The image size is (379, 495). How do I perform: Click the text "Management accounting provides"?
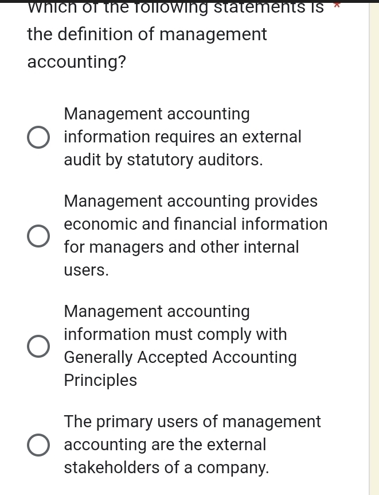click(190, 202)
